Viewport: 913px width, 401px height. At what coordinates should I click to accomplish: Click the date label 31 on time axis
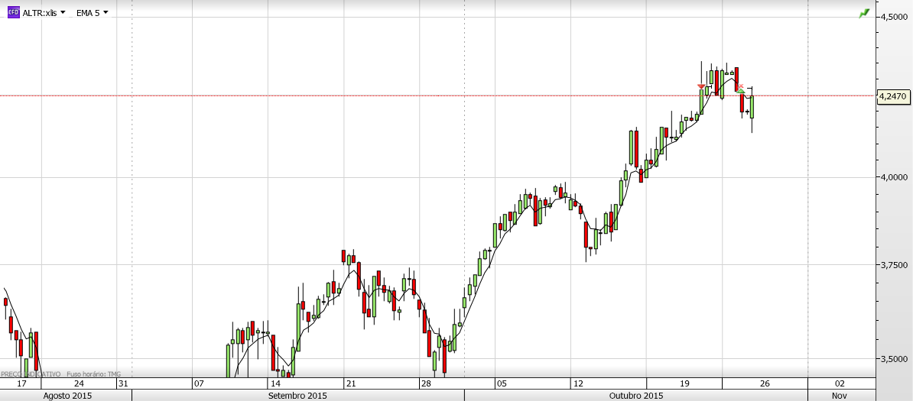(123, 383)
